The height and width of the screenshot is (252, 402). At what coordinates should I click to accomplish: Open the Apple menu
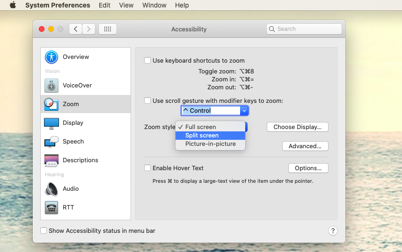13,5
